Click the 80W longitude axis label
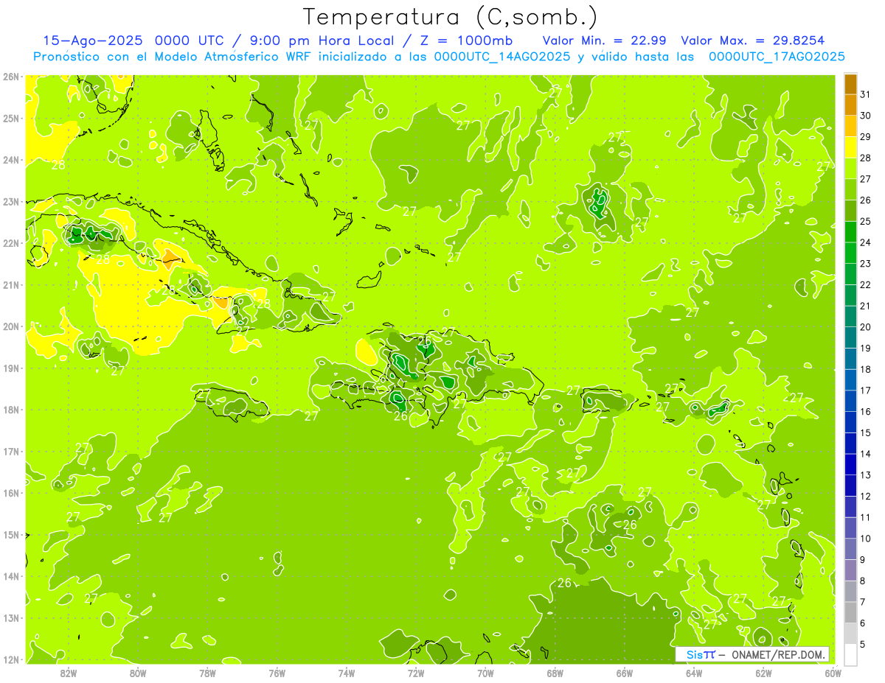The image size is (885, 683). pos(138,673)
